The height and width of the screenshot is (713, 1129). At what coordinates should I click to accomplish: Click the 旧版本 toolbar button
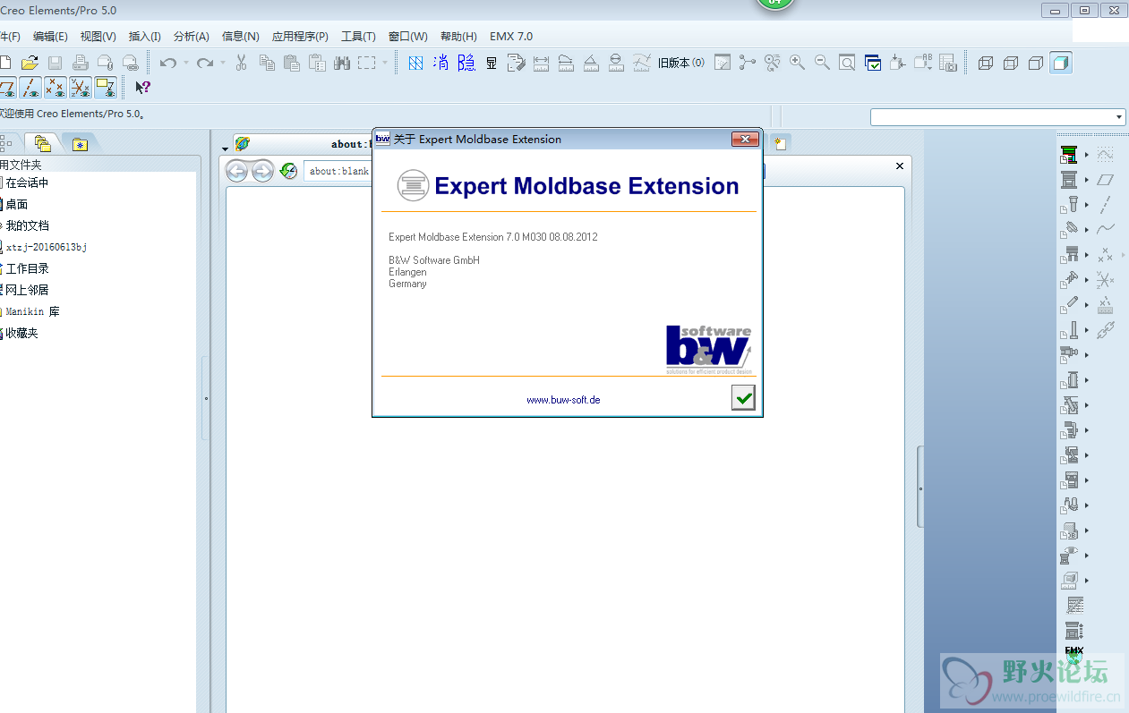coord(681,63)
